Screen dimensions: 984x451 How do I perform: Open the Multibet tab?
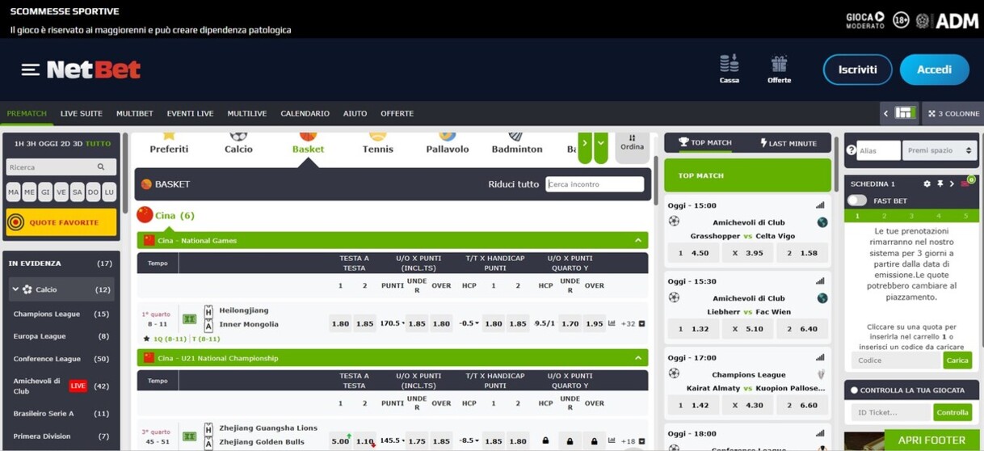pos(134,113)
